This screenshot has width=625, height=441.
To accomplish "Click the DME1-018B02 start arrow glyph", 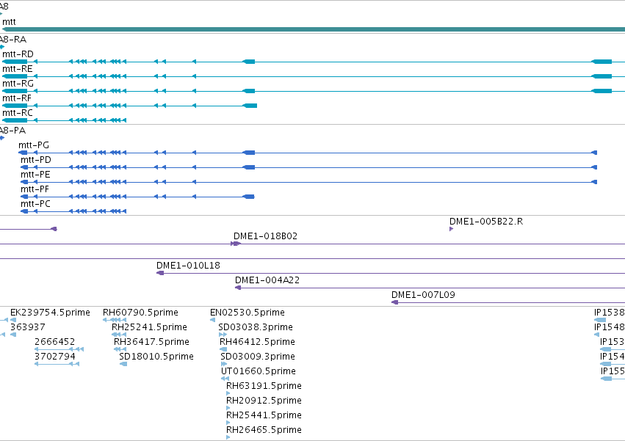I will pyautogui.click(x=236, y=244).
